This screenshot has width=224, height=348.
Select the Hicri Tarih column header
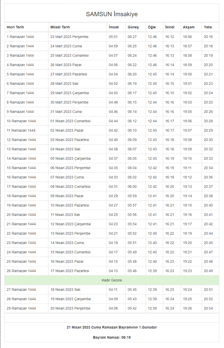[x=15, y=27]
